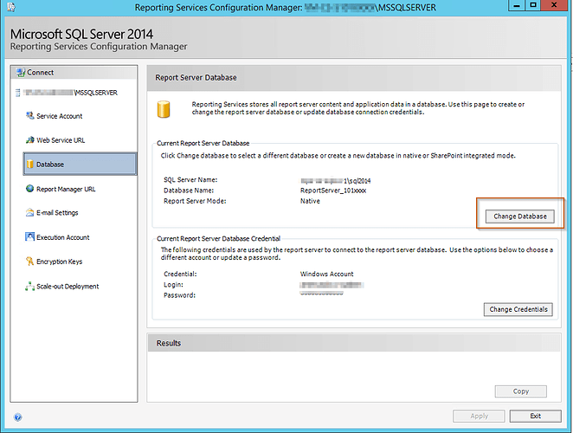The width and height of the screenshot is (573, 433).
Task: Click the Connect icon in sidebar
Action: pyautogui.click(x=21, y=73)
